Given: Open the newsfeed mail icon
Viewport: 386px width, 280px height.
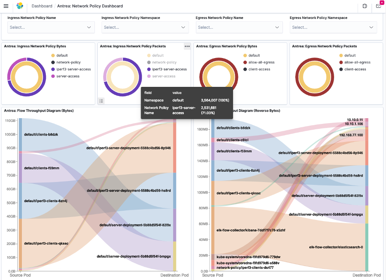Looking at the screenshot, I should point(378,6).
